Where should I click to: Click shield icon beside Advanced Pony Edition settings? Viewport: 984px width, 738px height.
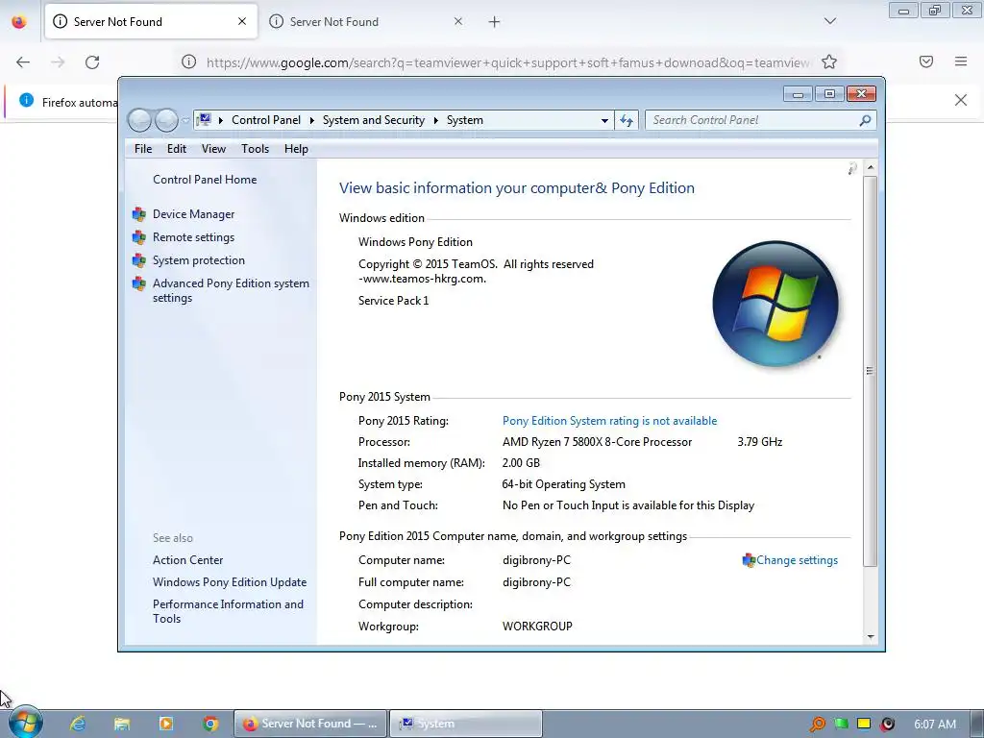tap(138, 283)
